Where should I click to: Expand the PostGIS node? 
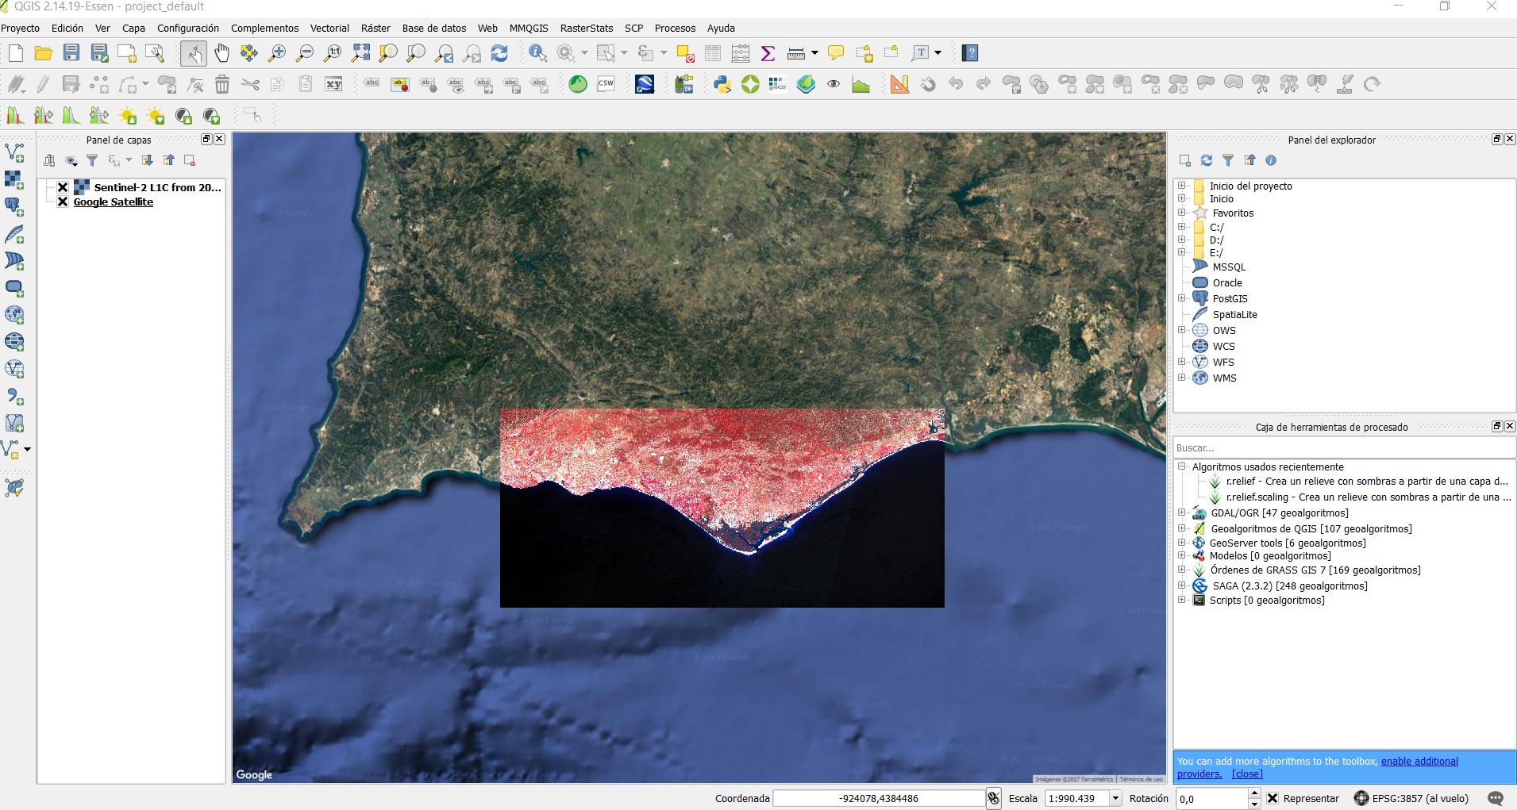[x=1182, y=298]
